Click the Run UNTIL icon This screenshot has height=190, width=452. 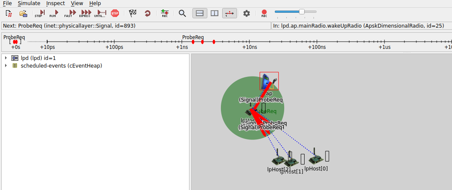click(x=100, y=13)
